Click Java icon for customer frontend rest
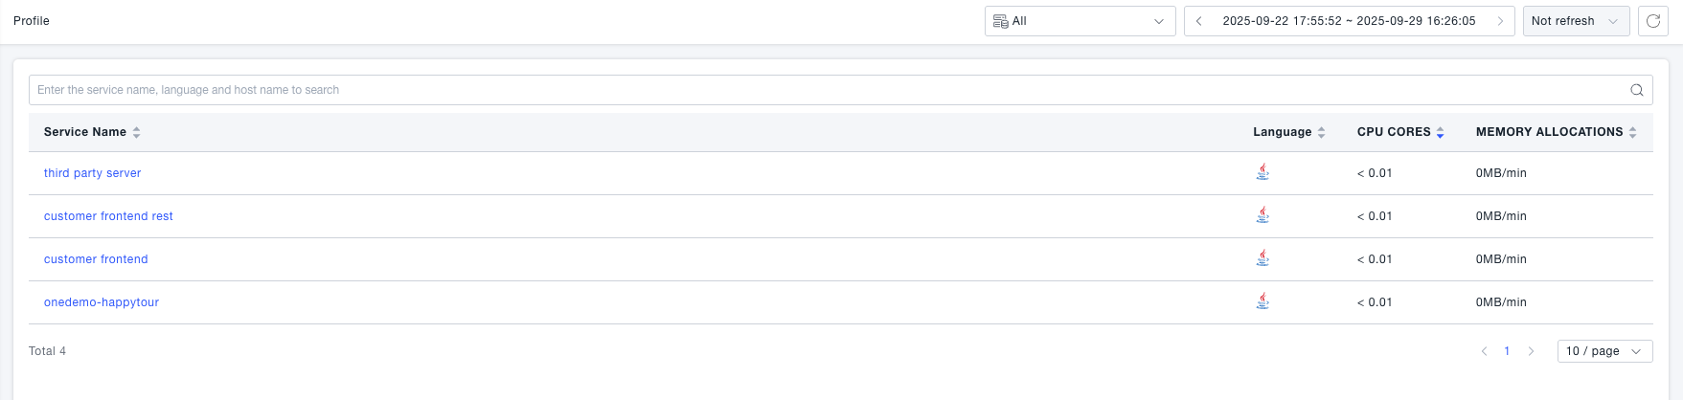This screenshot has height=400, width=1683. [x=1262, y=215]
